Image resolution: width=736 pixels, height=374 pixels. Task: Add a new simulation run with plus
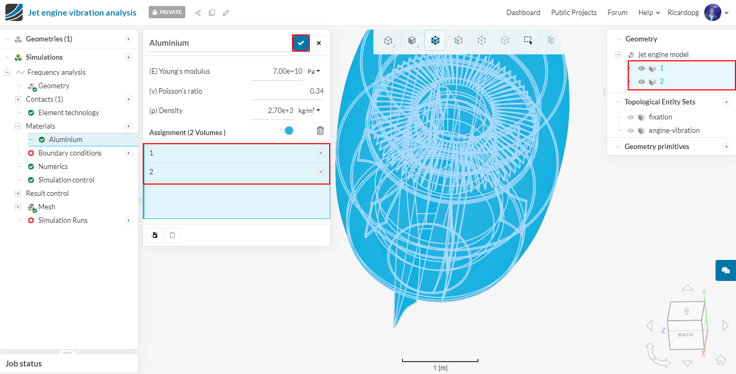[128, 220]
